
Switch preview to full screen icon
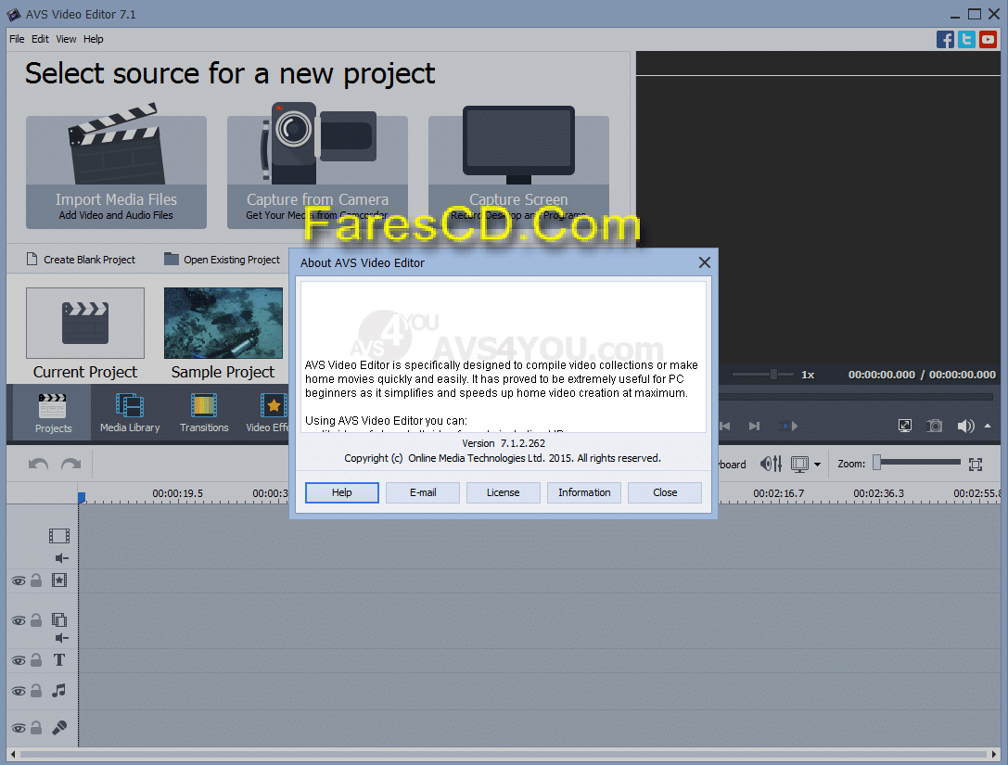(x=904, y=426)
